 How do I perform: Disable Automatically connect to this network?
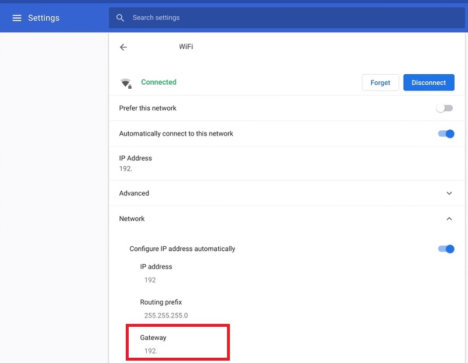446,133
